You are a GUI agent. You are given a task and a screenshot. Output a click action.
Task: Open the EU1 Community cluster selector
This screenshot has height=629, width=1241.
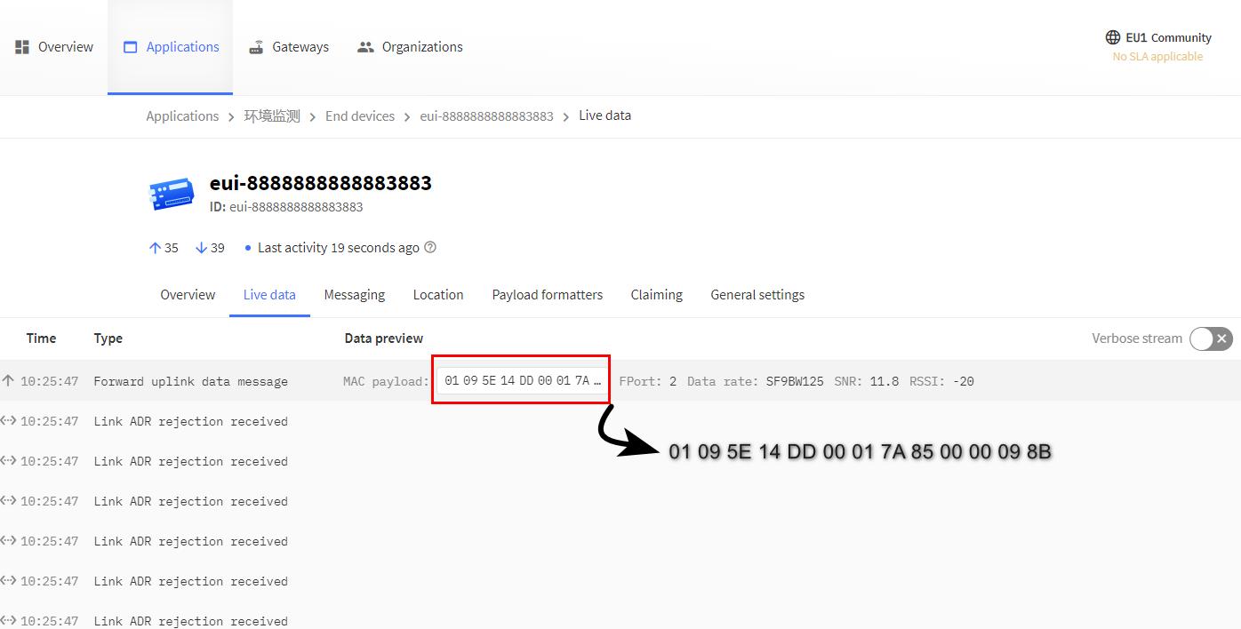point(1158,37)
